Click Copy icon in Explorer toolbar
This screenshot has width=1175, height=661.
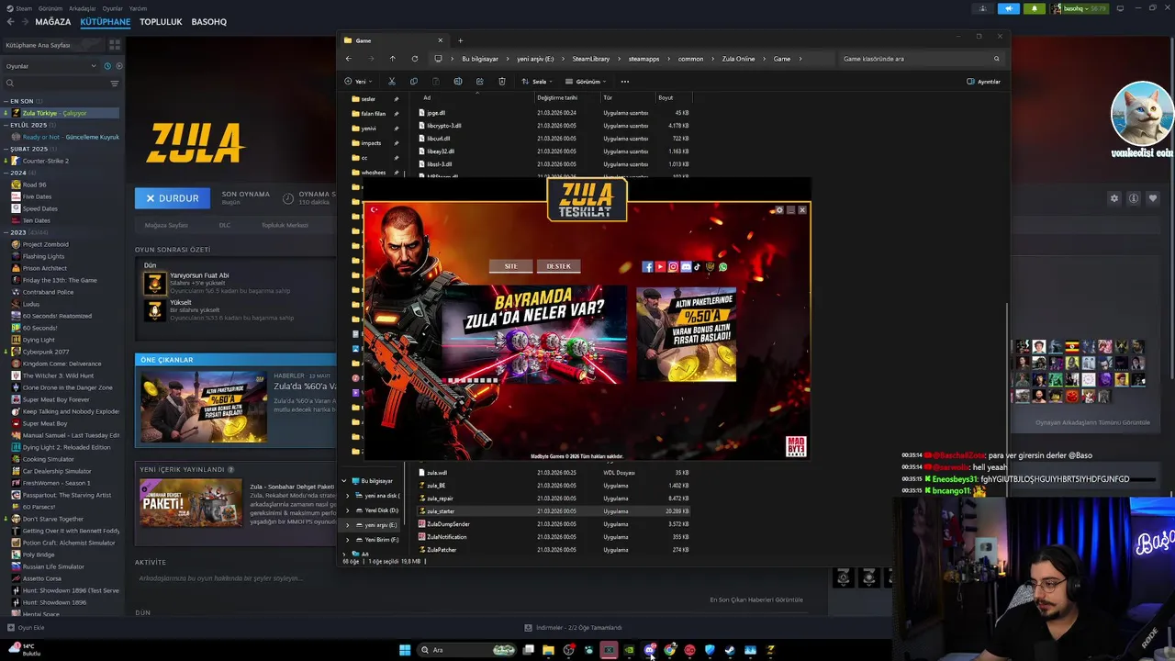point(414,82)
